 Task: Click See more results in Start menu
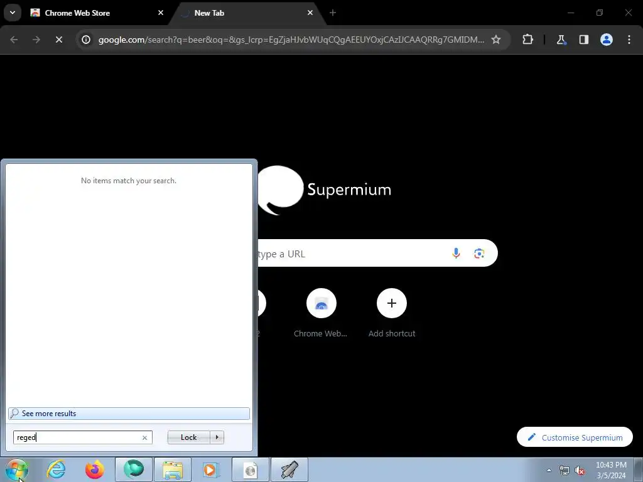pos(129,414)
